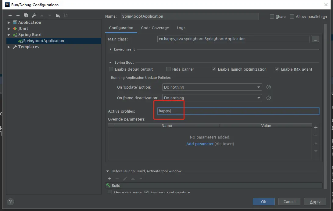Enable debug output checkbox
333x211 pixels.
click(x=111, y=69)
